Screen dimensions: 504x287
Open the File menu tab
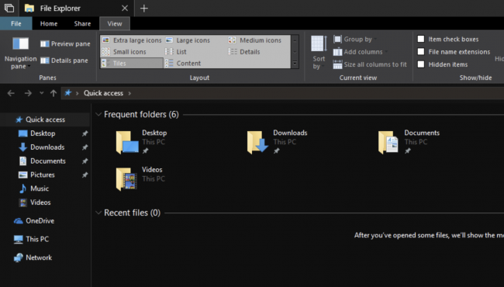[16, 23]
